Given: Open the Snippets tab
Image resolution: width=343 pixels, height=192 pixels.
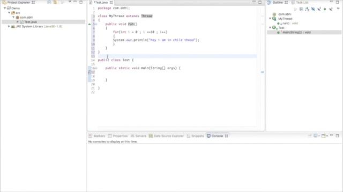Looking at the screenshot, I should click(x=195, y=136).
